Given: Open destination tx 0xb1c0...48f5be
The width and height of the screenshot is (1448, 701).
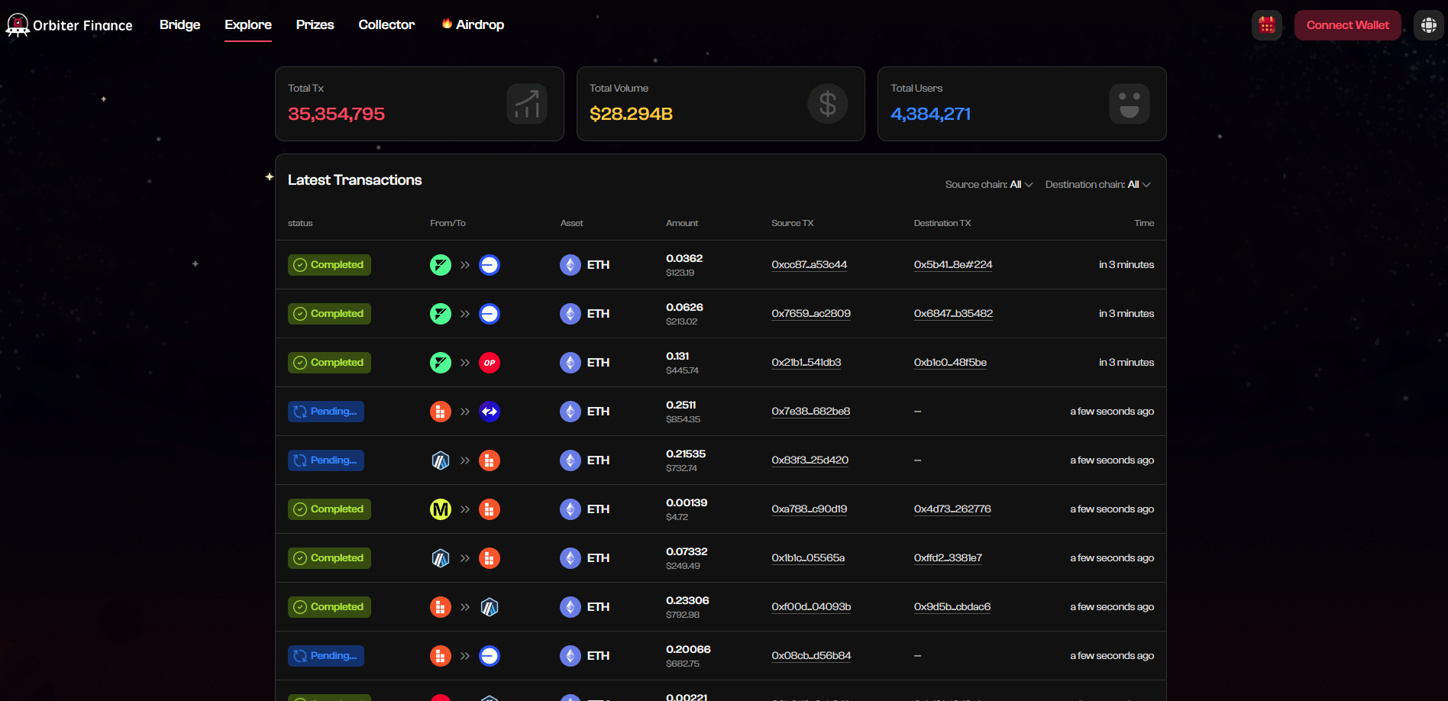Looking at the screenshot, I should (x=950, y=363).
